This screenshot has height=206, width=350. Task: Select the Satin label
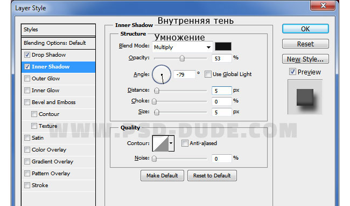38,138
